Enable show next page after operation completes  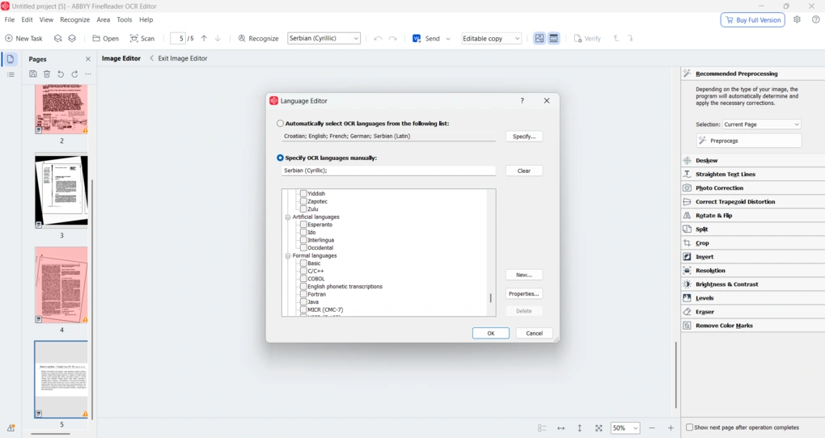(x=689, y=427)
